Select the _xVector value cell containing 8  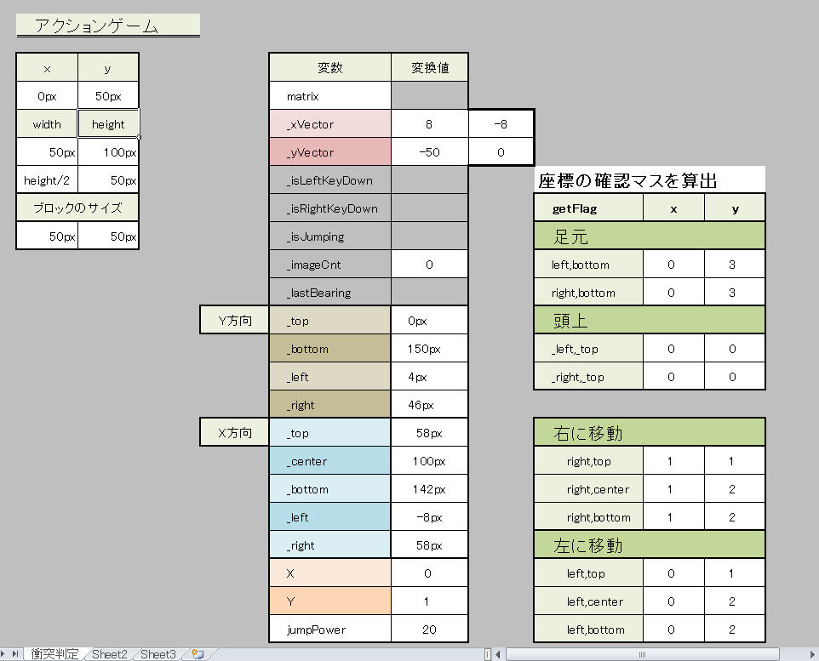pos(429,124)
